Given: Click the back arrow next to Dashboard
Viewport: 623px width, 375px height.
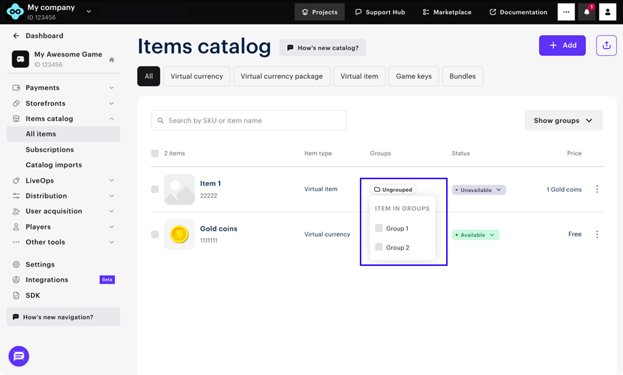Looking at the screenshot, I should click(16, 36).
